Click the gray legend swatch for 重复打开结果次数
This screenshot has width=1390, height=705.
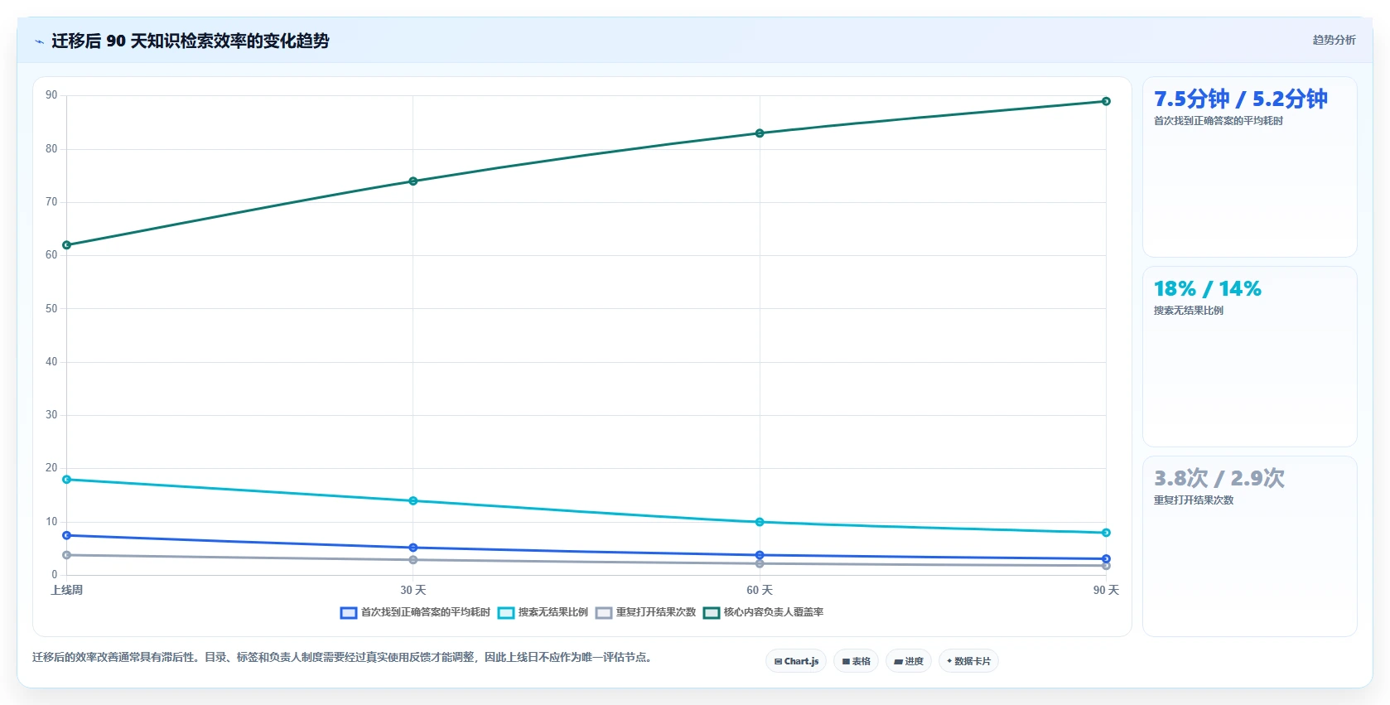tap(604, 613)
